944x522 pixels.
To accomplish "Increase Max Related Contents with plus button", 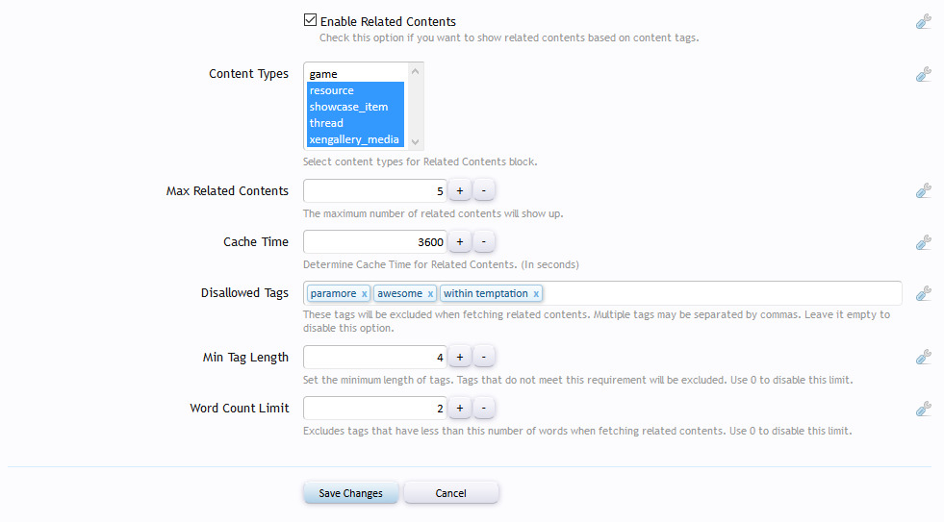I will pos(460,190).
